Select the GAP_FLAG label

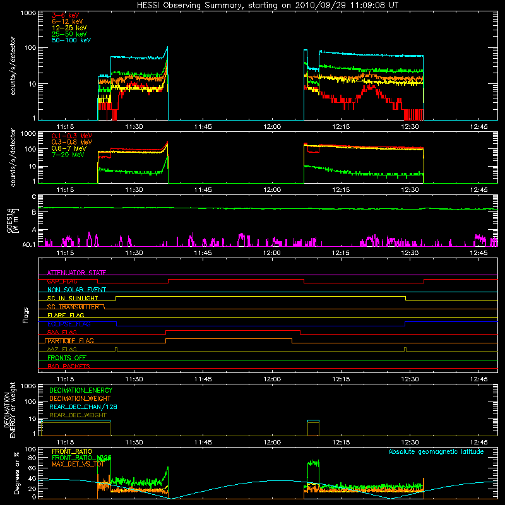[x=62, y=281]
